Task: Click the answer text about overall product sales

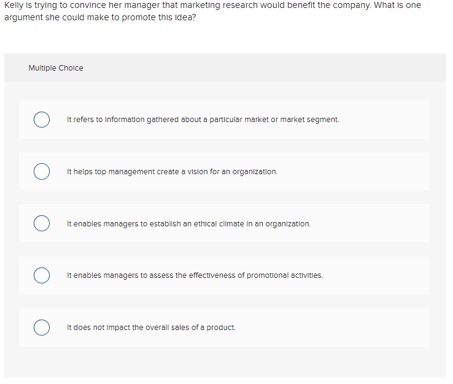Action: click(151, 328)
